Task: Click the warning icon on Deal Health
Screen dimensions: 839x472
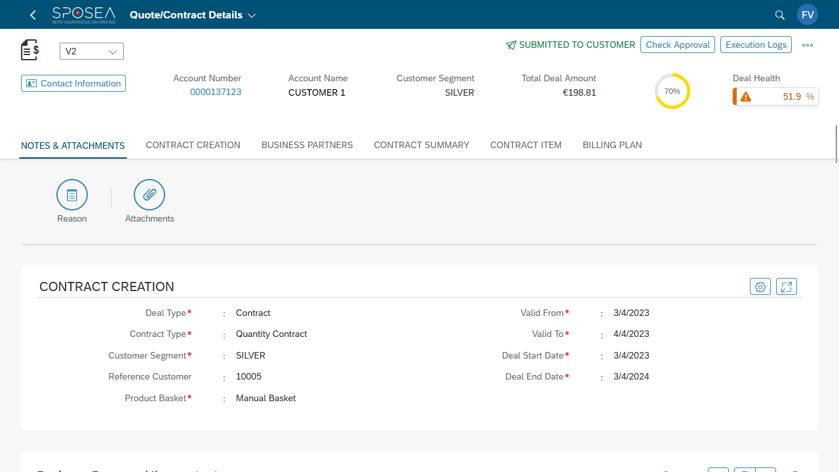Action: tap(747, 96)
